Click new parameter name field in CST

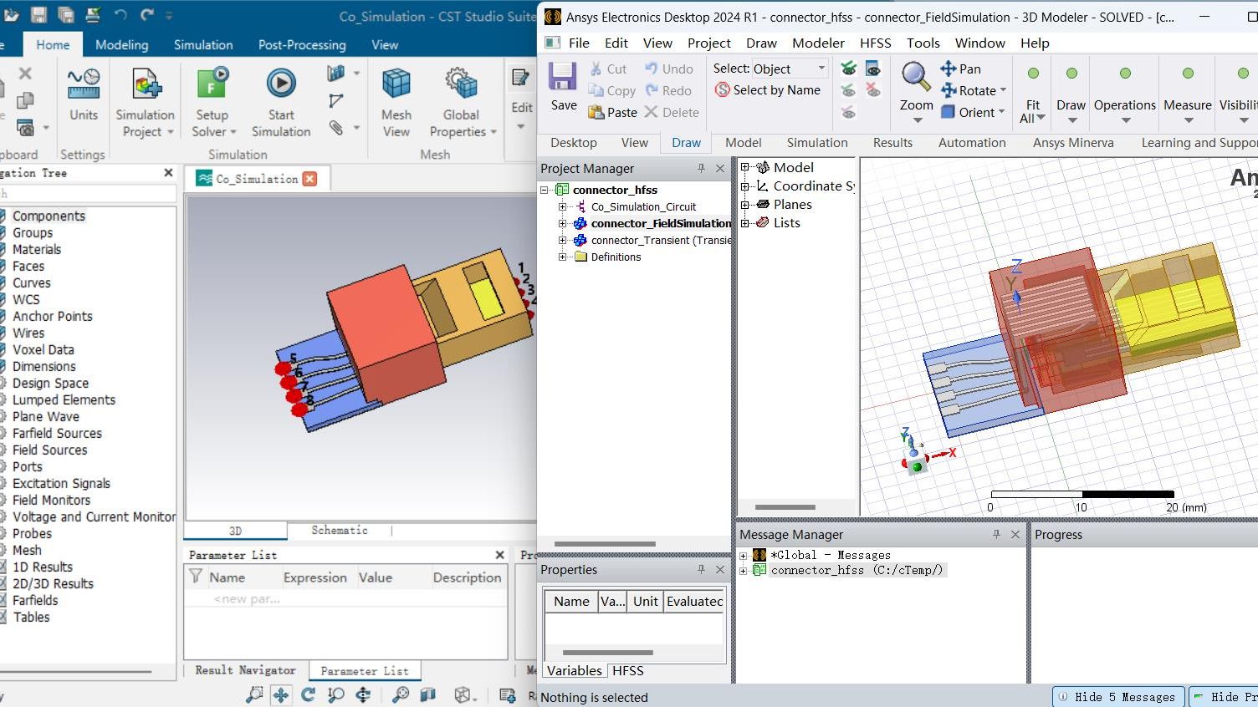pyautogui.click(x=247, y=599)
